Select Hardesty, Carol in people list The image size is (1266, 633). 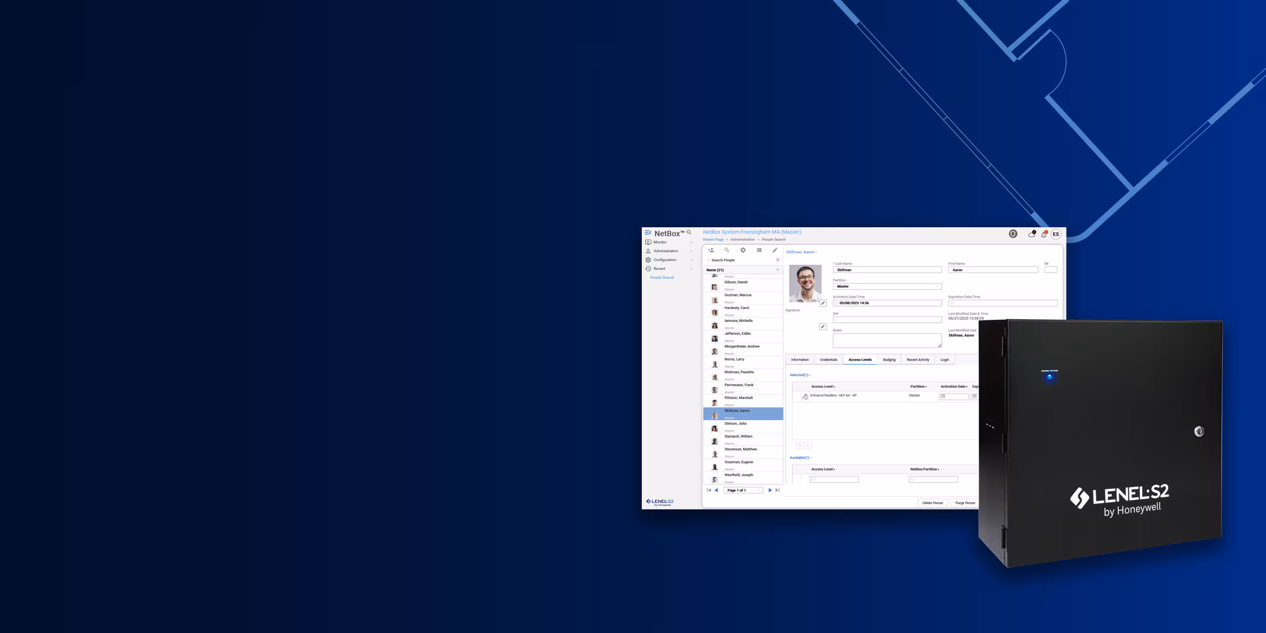(x=743, y=311)
